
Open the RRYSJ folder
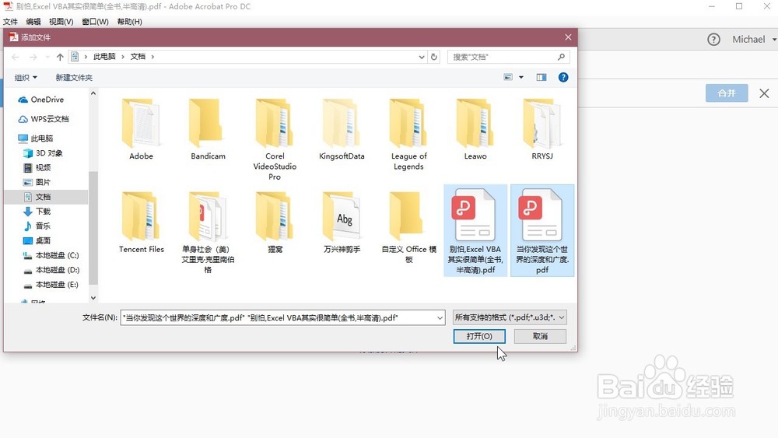click(x=541, y=128)
